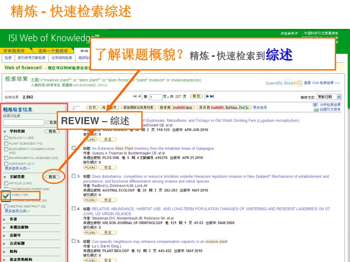Click the page number input field
Viewport: 350px width, 262px height.
[156, 97]
